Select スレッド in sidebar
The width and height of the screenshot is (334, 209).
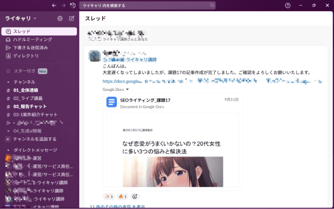click(x=39, y=32)
